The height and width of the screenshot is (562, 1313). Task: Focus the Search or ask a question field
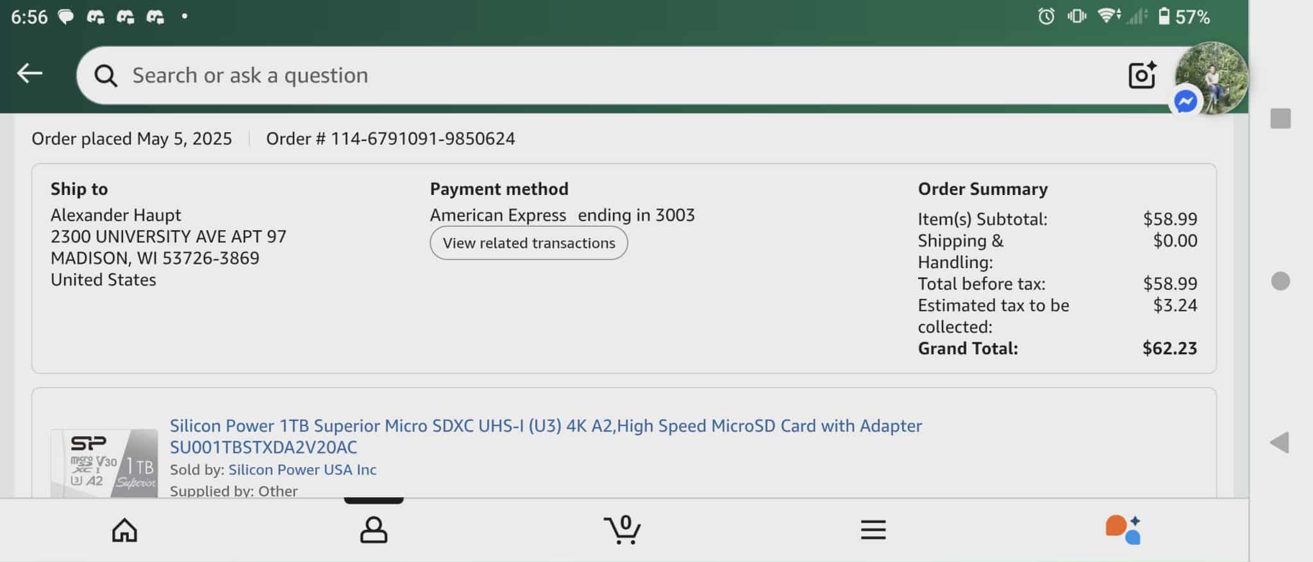[577, 75]
